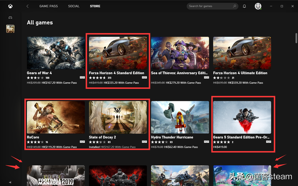Click the Xbox logo icon
Screen dimensions: 298x186
[10, 6]
